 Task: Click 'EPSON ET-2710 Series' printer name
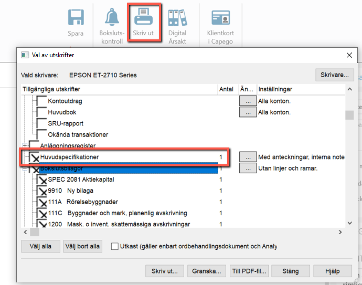(x=103, y=75)
